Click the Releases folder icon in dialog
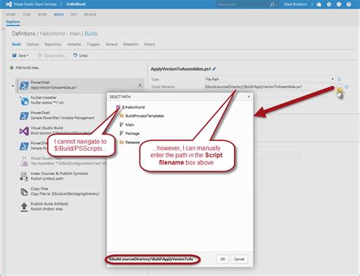The image size is (360, 276). pos(122,143)
